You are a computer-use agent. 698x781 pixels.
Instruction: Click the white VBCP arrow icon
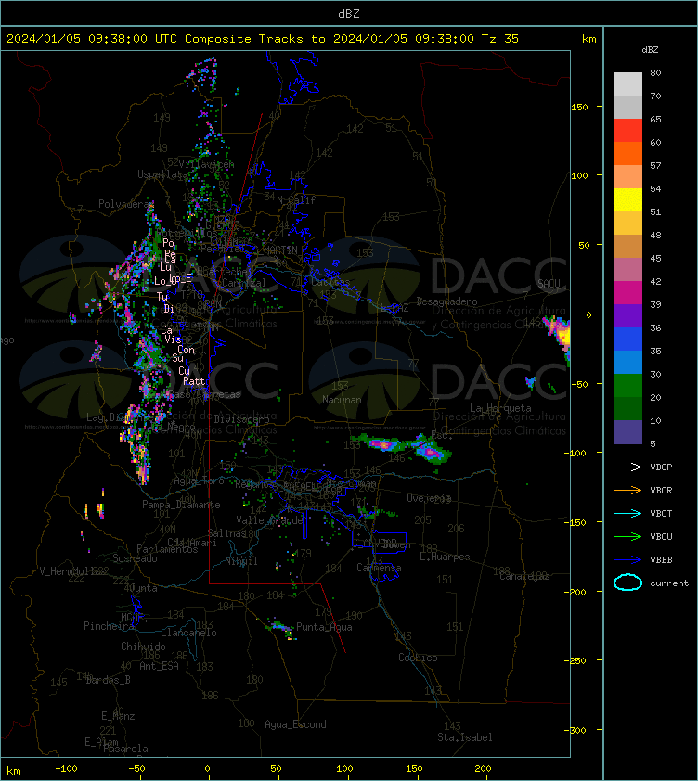pyautogui.click(x=627, y=467)
